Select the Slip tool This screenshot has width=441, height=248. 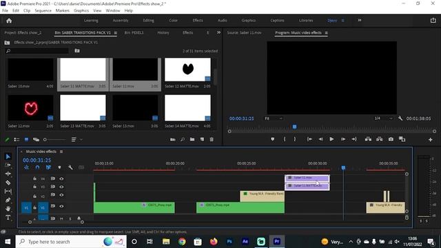click(8, 192)
